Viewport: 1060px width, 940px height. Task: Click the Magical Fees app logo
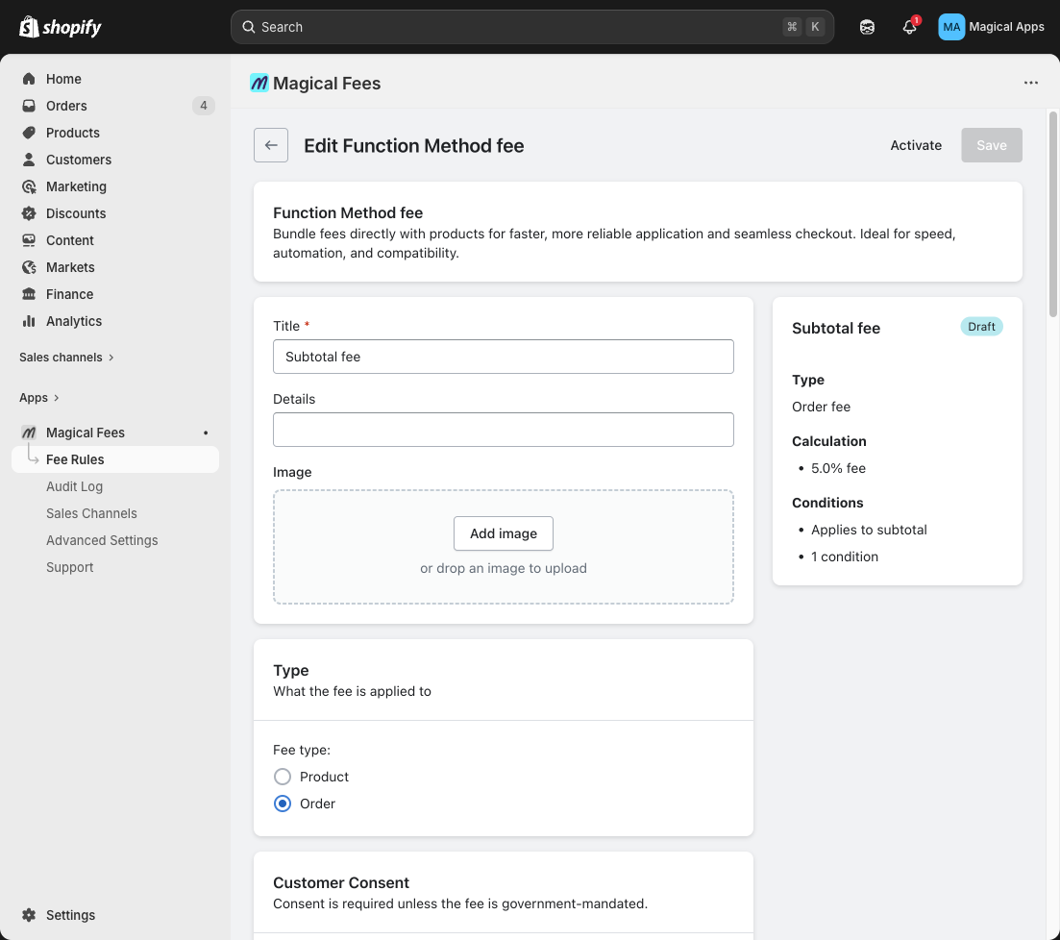click(x=259, y=84)
